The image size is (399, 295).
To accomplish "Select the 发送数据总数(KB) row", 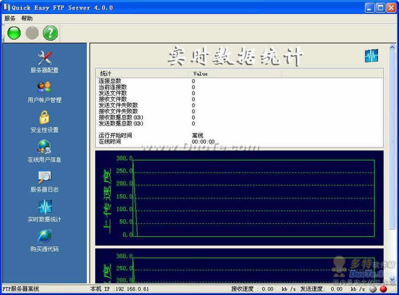I will tap(239, 124).
